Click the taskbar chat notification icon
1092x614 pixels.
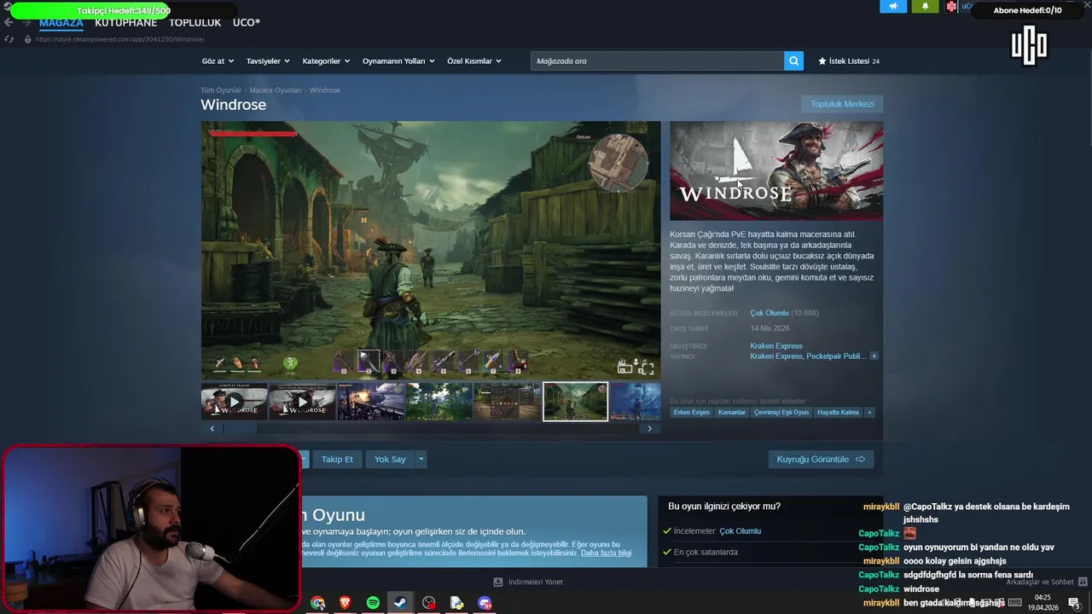[x=1074, y=603]
